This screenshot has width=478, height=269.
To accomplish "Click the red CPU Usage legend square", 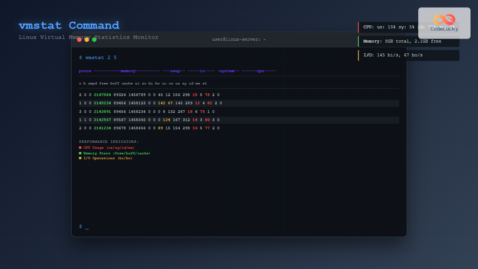I will [x=80, y=148].
